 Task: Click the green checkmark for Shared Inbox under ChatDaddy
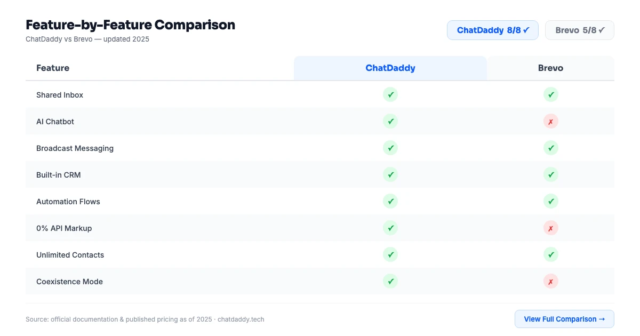[x=390, y=94]
